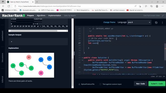Click Upload Code as File
The image size is (166, 93).
click(x=88, y=84)
